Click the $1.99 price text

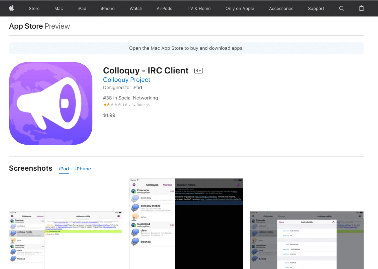click(109, 115)
